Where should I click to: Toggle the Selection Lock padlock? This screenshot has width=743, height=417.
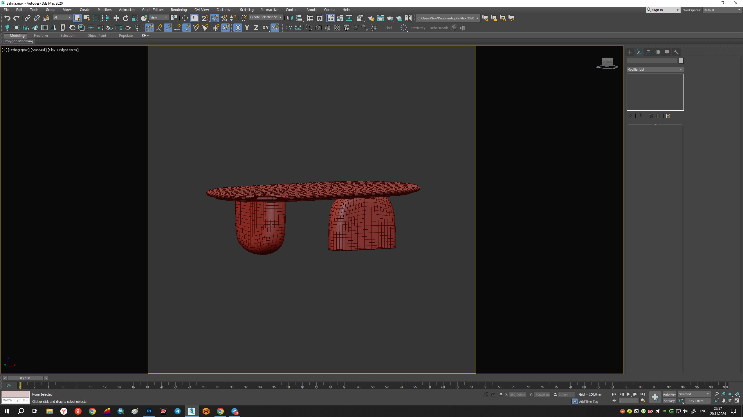tap(493, 394)
